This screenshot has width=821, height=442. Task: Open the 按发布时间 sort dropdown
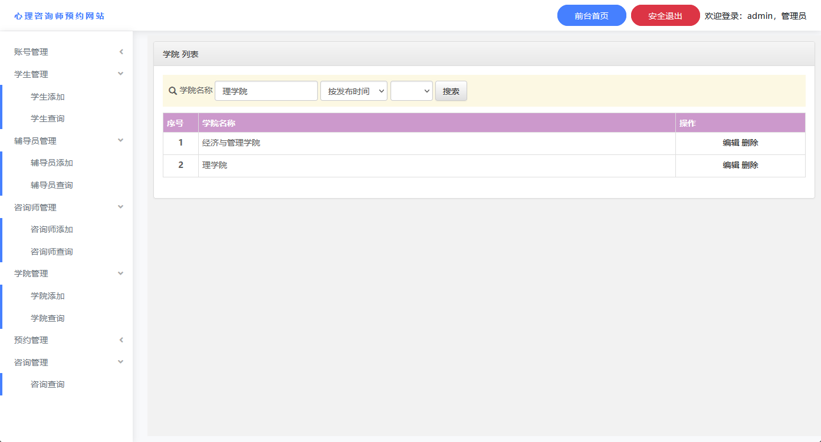354,91
